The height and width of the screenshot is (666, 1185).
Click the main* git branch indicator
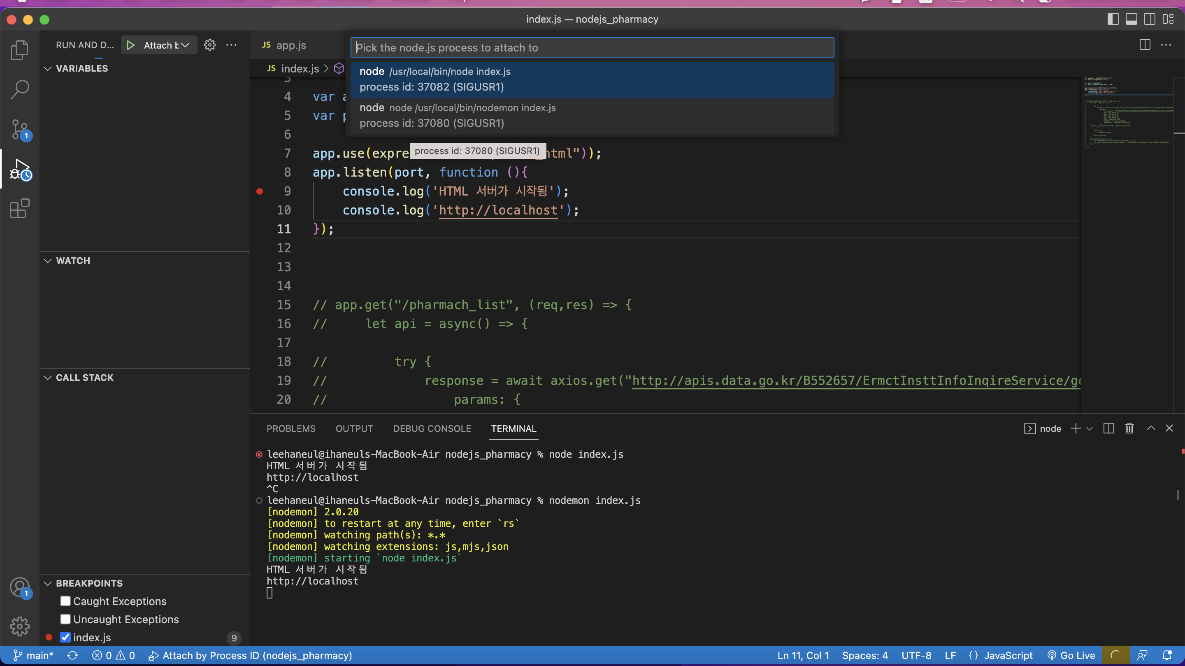click(33, 655)
